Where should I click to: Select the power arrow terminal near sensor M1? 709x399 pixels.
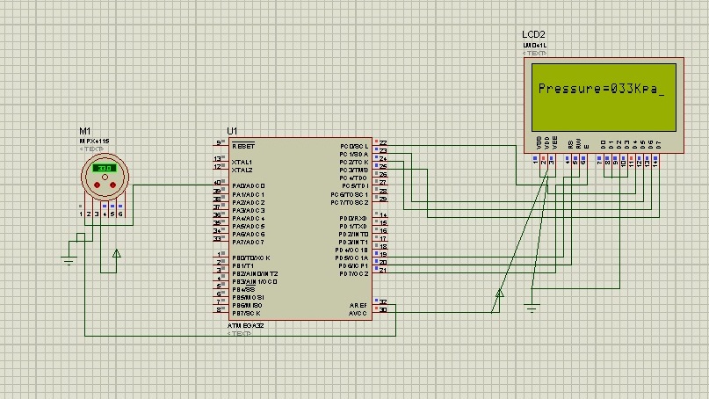[117, 254]
